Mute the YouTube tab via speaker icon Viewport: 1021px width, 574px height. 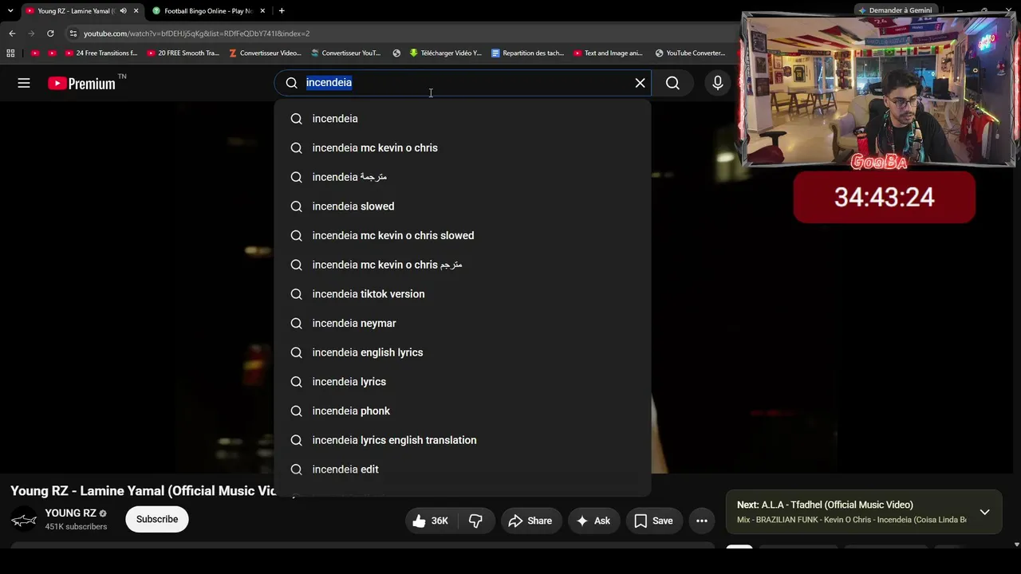(x=123, y=11)
